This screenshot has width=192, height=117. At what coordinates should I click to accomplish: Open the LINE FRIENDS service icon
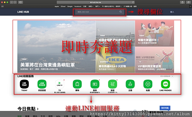(x=165, y=84)
